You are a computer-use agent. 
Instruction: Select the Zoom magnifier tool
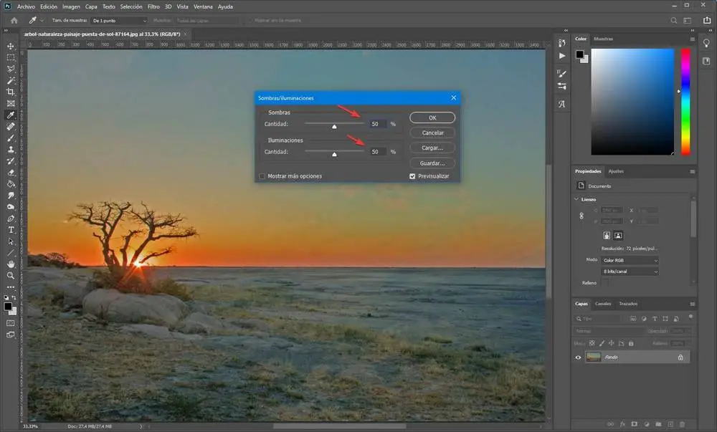coord(11,275)
